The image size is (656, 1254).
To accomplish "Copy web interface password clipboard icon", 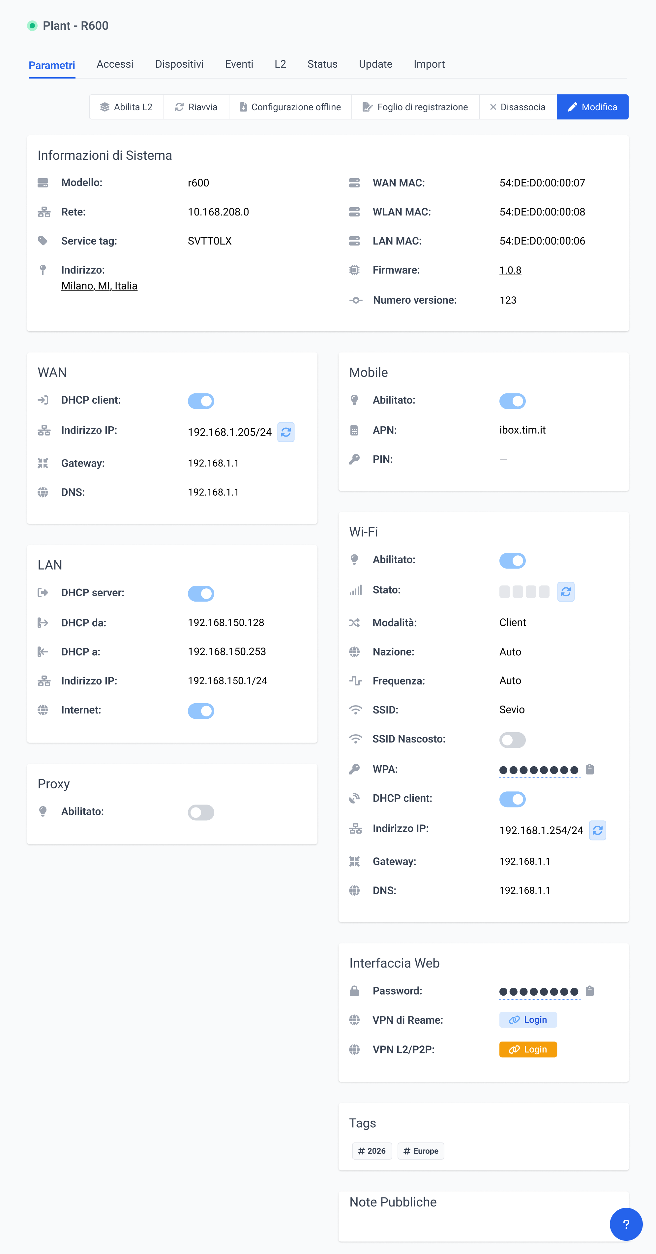I will point(589,991).
